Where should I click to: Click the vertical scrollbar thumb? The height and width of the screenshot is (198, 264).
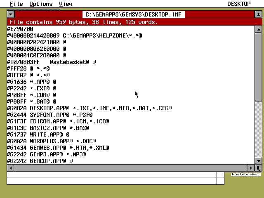tap(259, 67)
